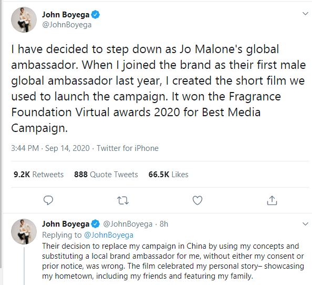The width and height of the screenshot is (312, 285).
Task: Click the reply speech bubble icon
Action: tap(48, 200)
